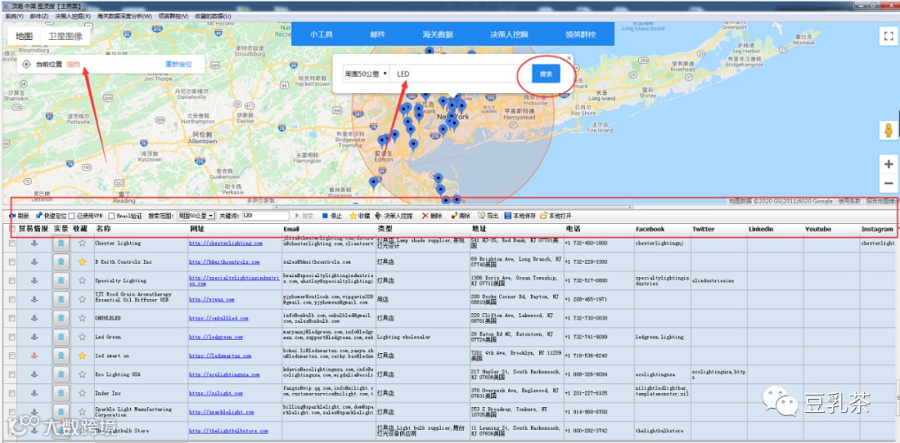Click the Street View pegman icon

(x=888, y=130)
